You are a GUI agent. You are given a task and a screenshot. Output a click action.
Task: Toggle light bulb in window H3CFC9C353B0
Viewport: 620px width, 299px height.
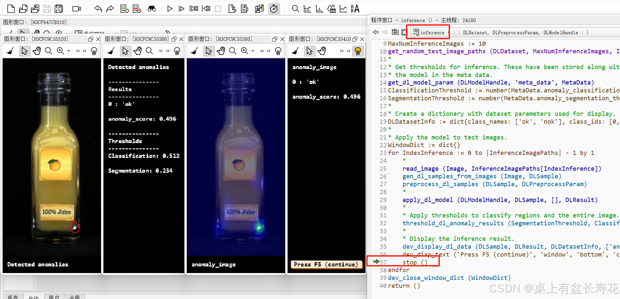177,51
